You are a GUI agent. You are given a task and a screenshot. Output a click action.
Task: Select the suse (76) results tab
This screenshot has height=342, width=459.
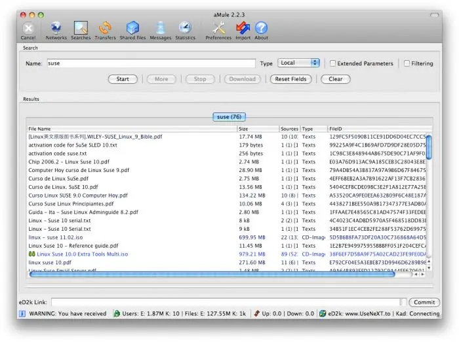(229, 116)
